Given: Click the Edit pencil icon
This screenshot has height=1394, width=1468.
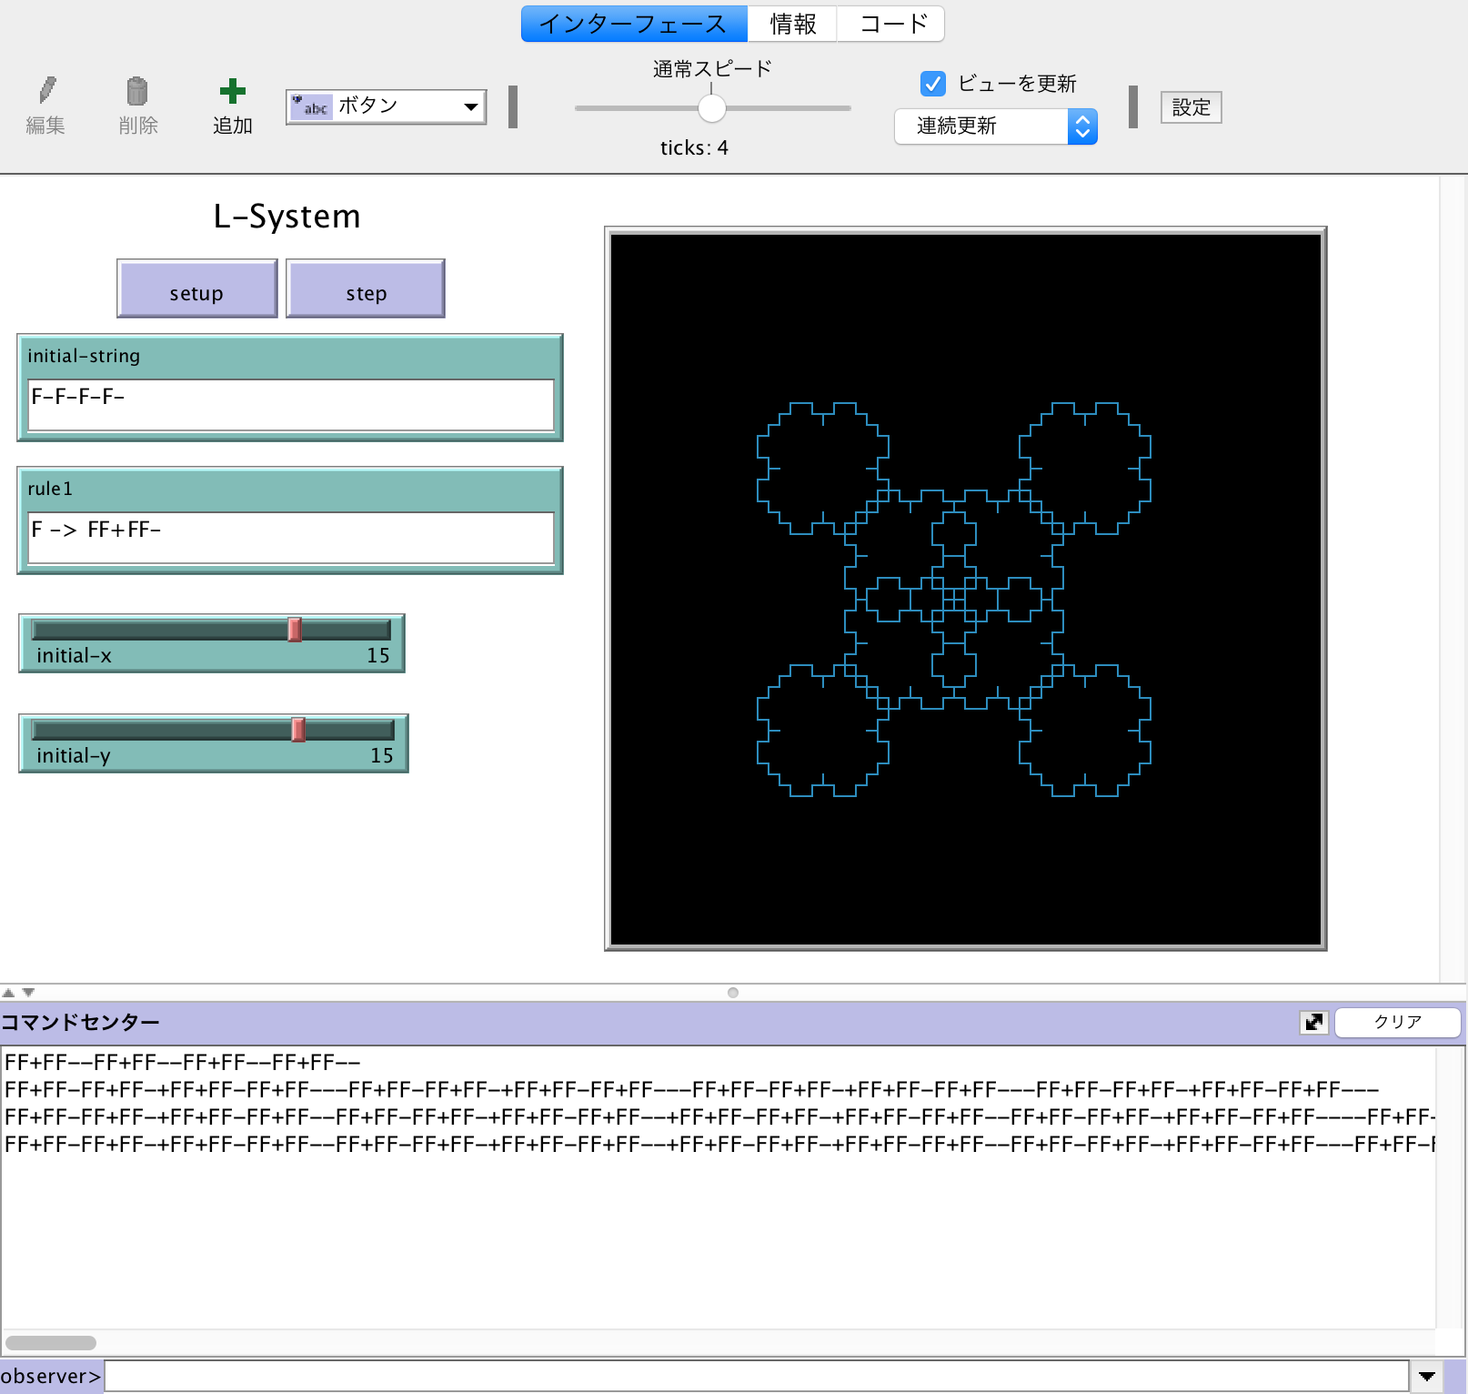Looking at the screenshot, I should click(x=46, y=91).
